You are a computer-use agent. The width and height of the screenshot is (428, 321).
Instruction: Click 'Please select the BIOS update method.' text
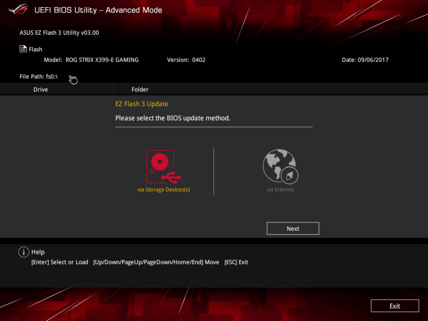tap(173, 118)
